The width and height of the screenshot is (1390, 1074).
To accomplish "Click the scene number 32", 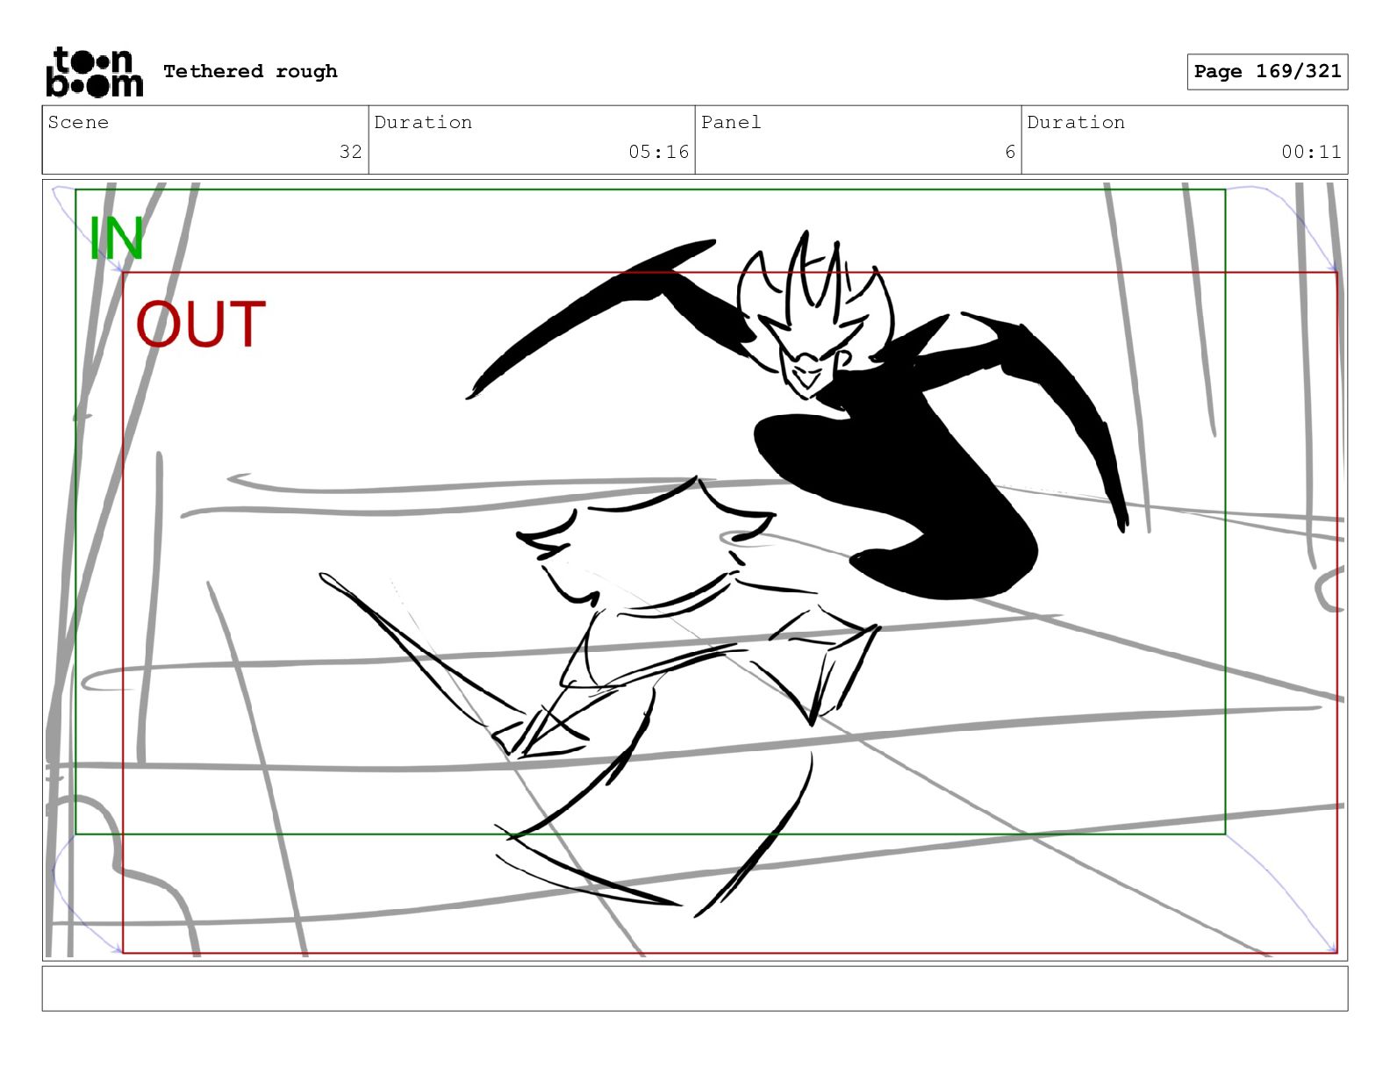I will tap(351, 152).
